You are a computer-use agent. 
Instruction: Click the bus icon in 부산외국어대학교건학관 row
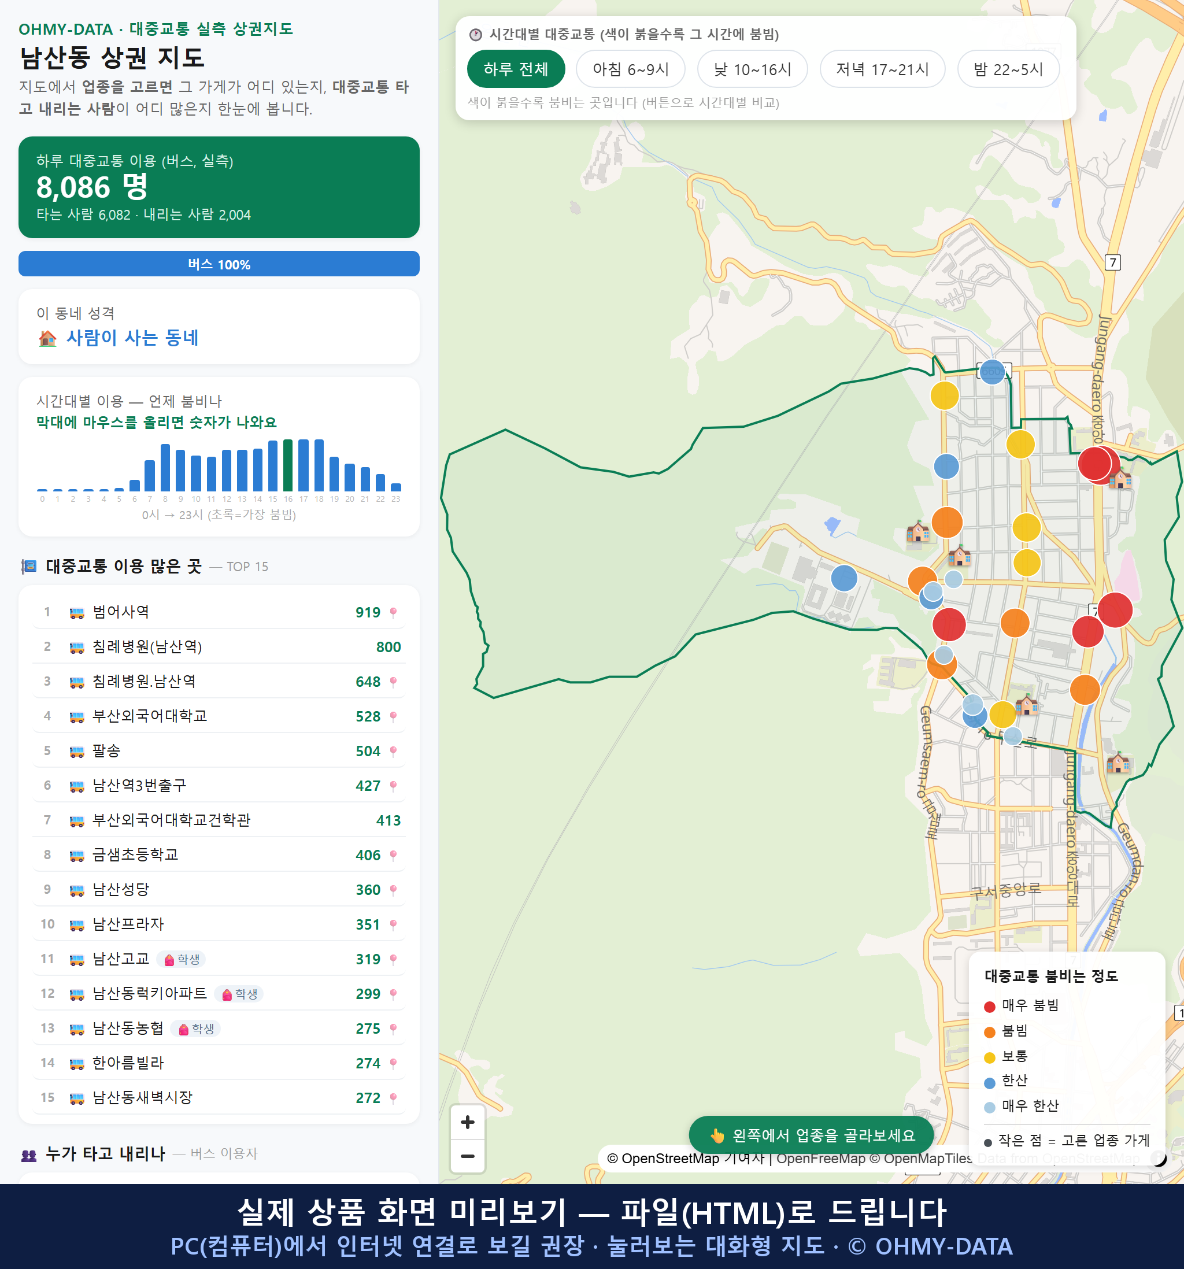point(76,821)
